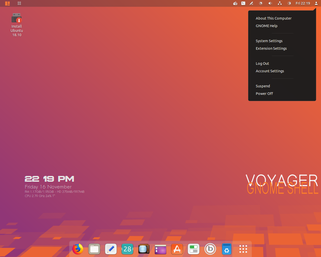This screenshot has height=257, width=321.
Task: Click the brightness half-sun indicator
Action: point(289,3)
